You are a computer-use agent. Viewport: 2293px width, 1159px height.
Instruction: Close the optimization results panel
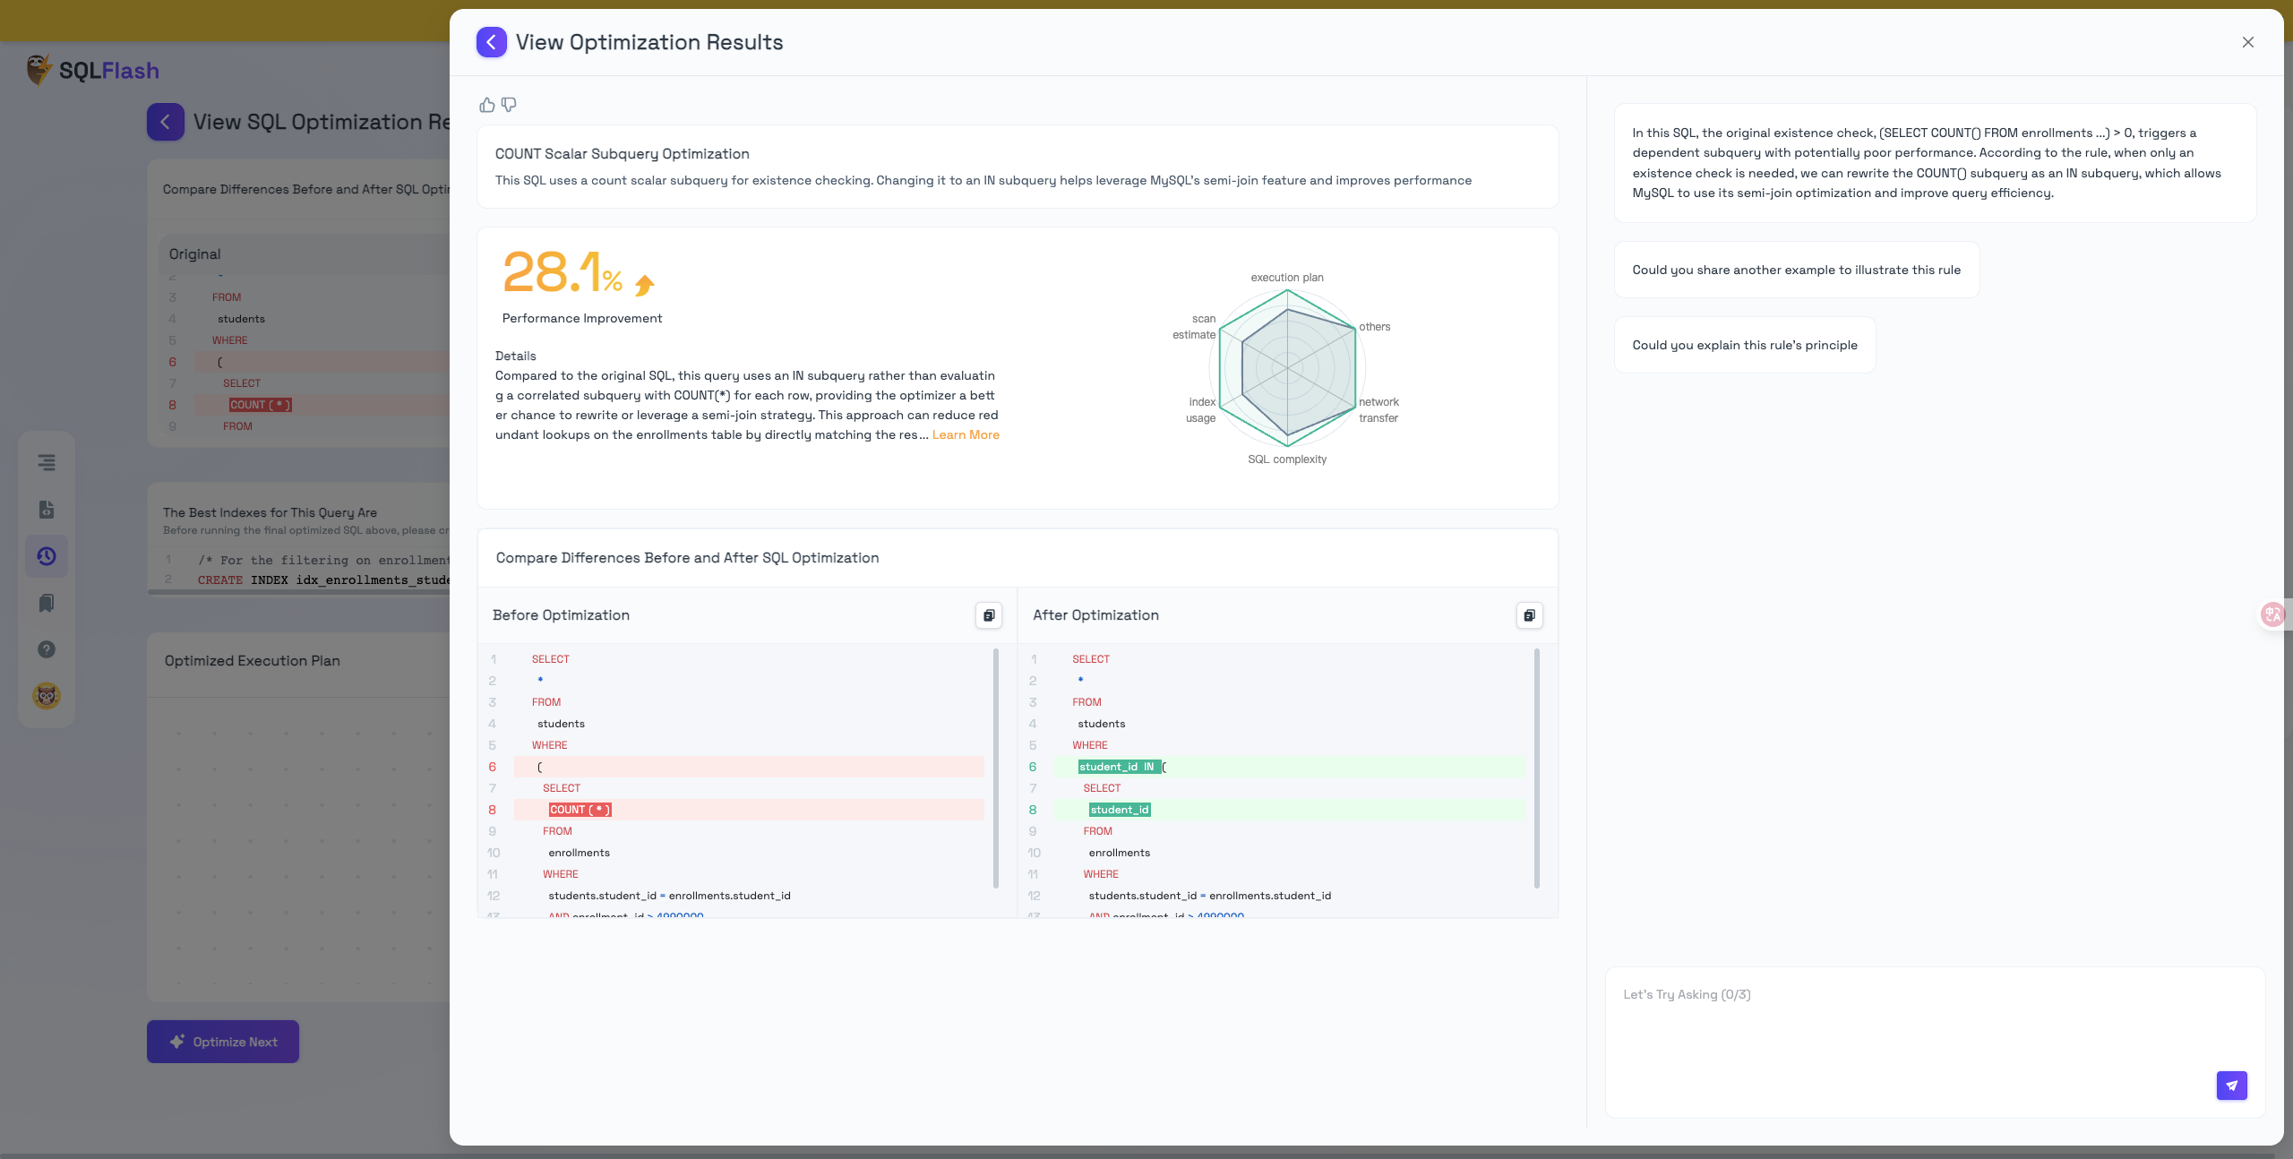(2247, 42)
